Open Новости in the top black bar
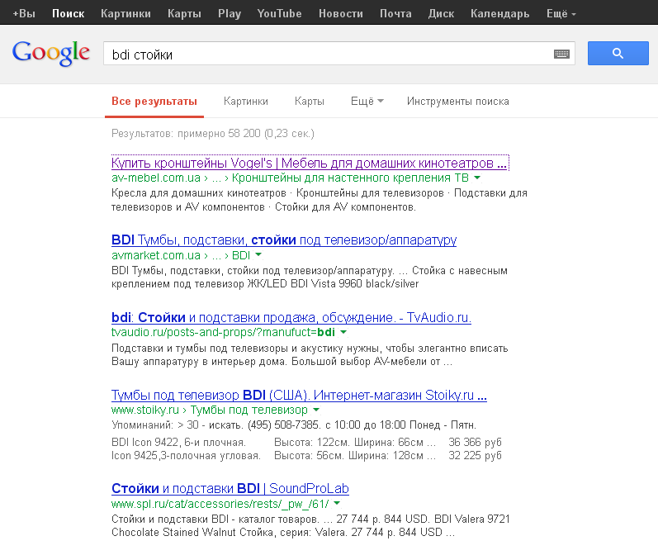This screenshot has width=658, height=555. point(340,13)
